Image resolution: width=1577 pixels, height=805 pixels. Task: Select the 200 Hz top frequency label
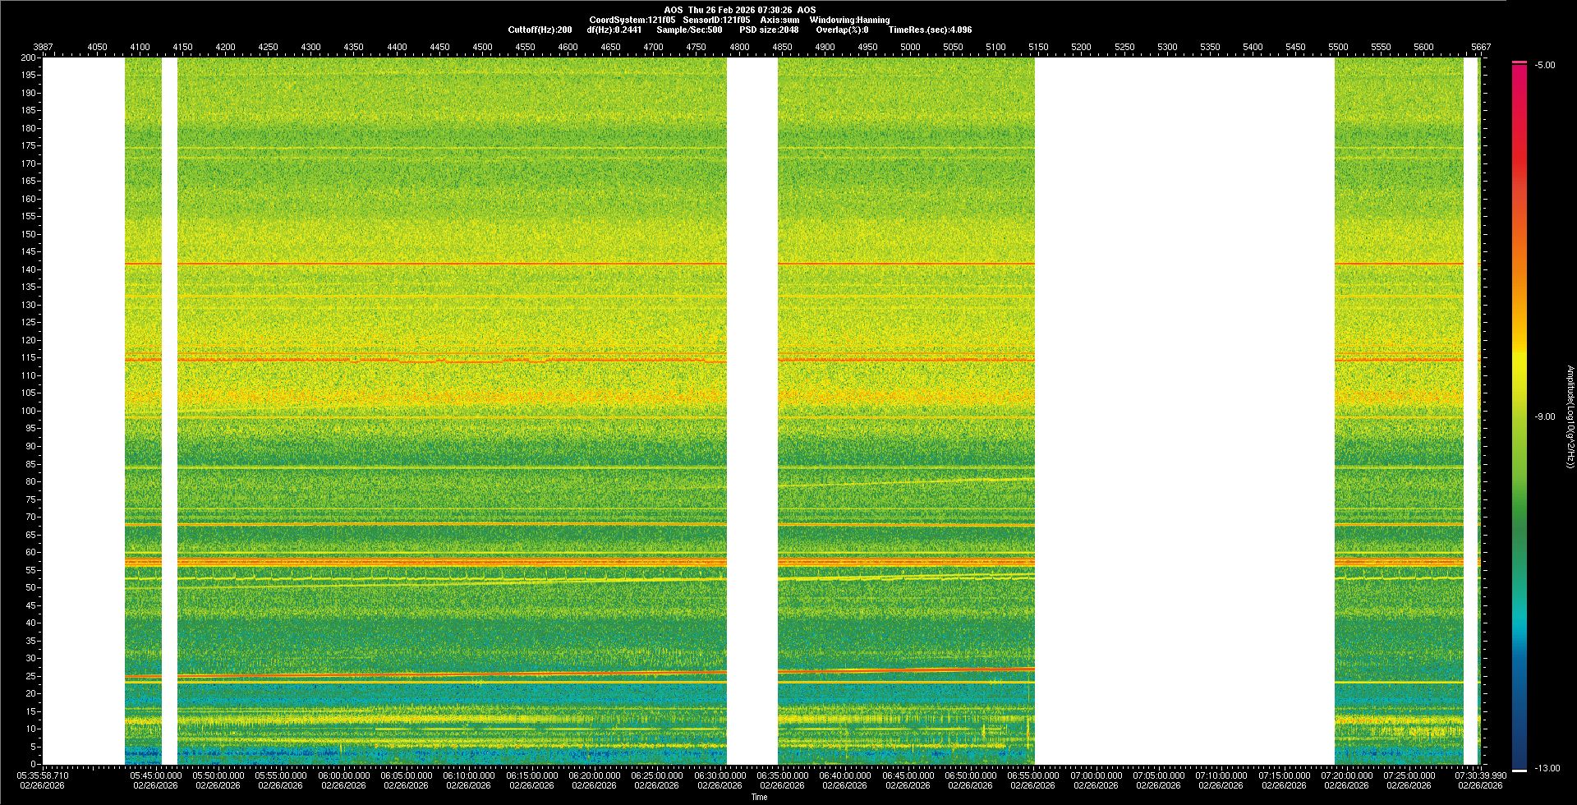pos(29,57)
